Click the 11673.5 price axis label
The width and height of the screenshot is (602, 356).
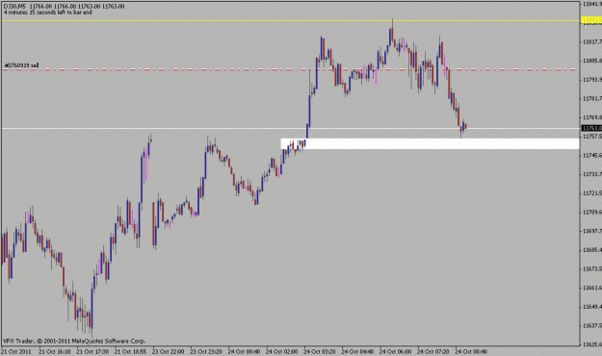coord(592,268)
